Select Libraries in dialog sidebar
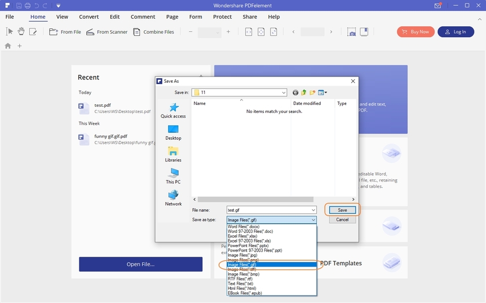Image resolution: width=486 pixels, height=303 pixels. pos(173,154)
